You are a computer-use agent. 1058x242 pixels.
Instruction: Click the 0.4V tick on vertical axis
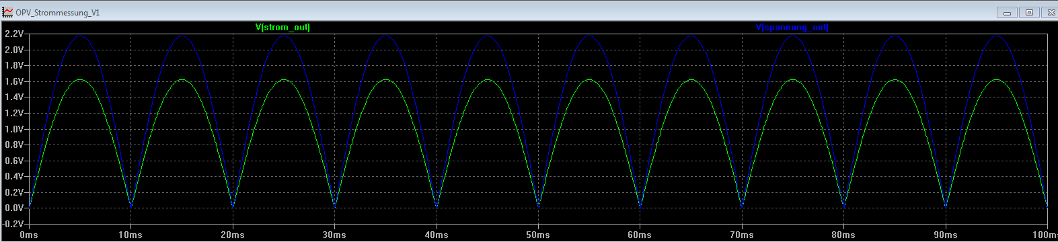click(14, 177)
